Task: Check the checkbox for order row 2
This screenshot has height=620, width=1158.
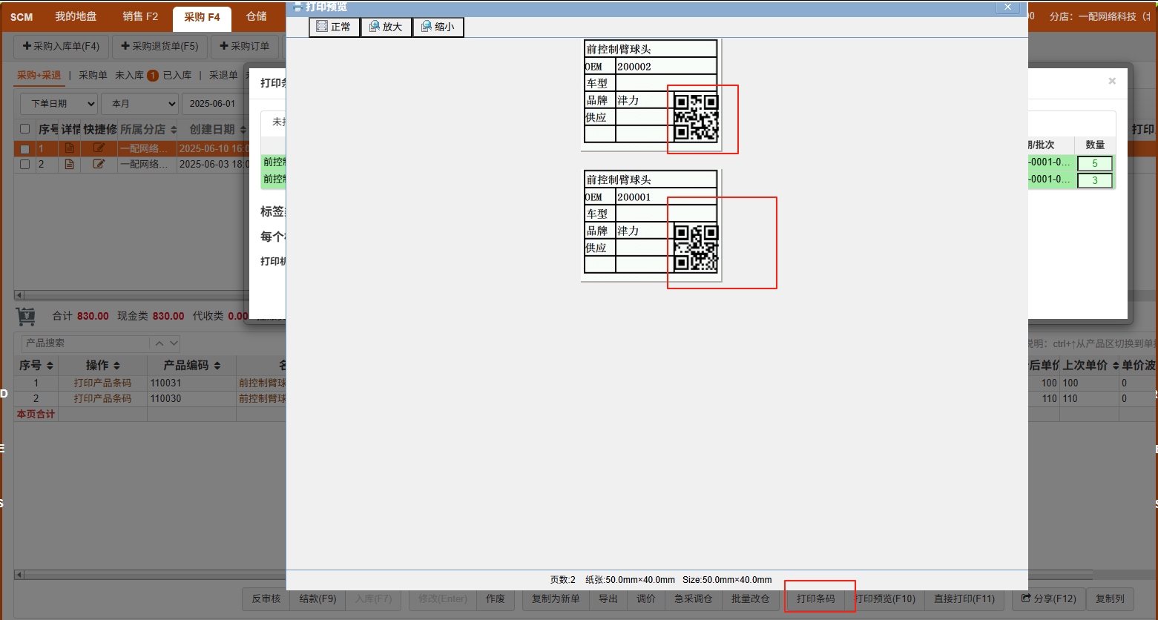Action: pos(25,164)
